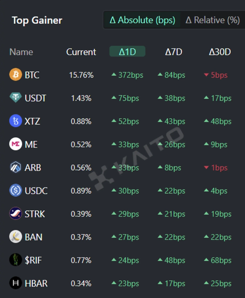Sort by the Δ7D column
Image resolution: width=245 pixels, height=298 pixels.
tap(174, 52)
